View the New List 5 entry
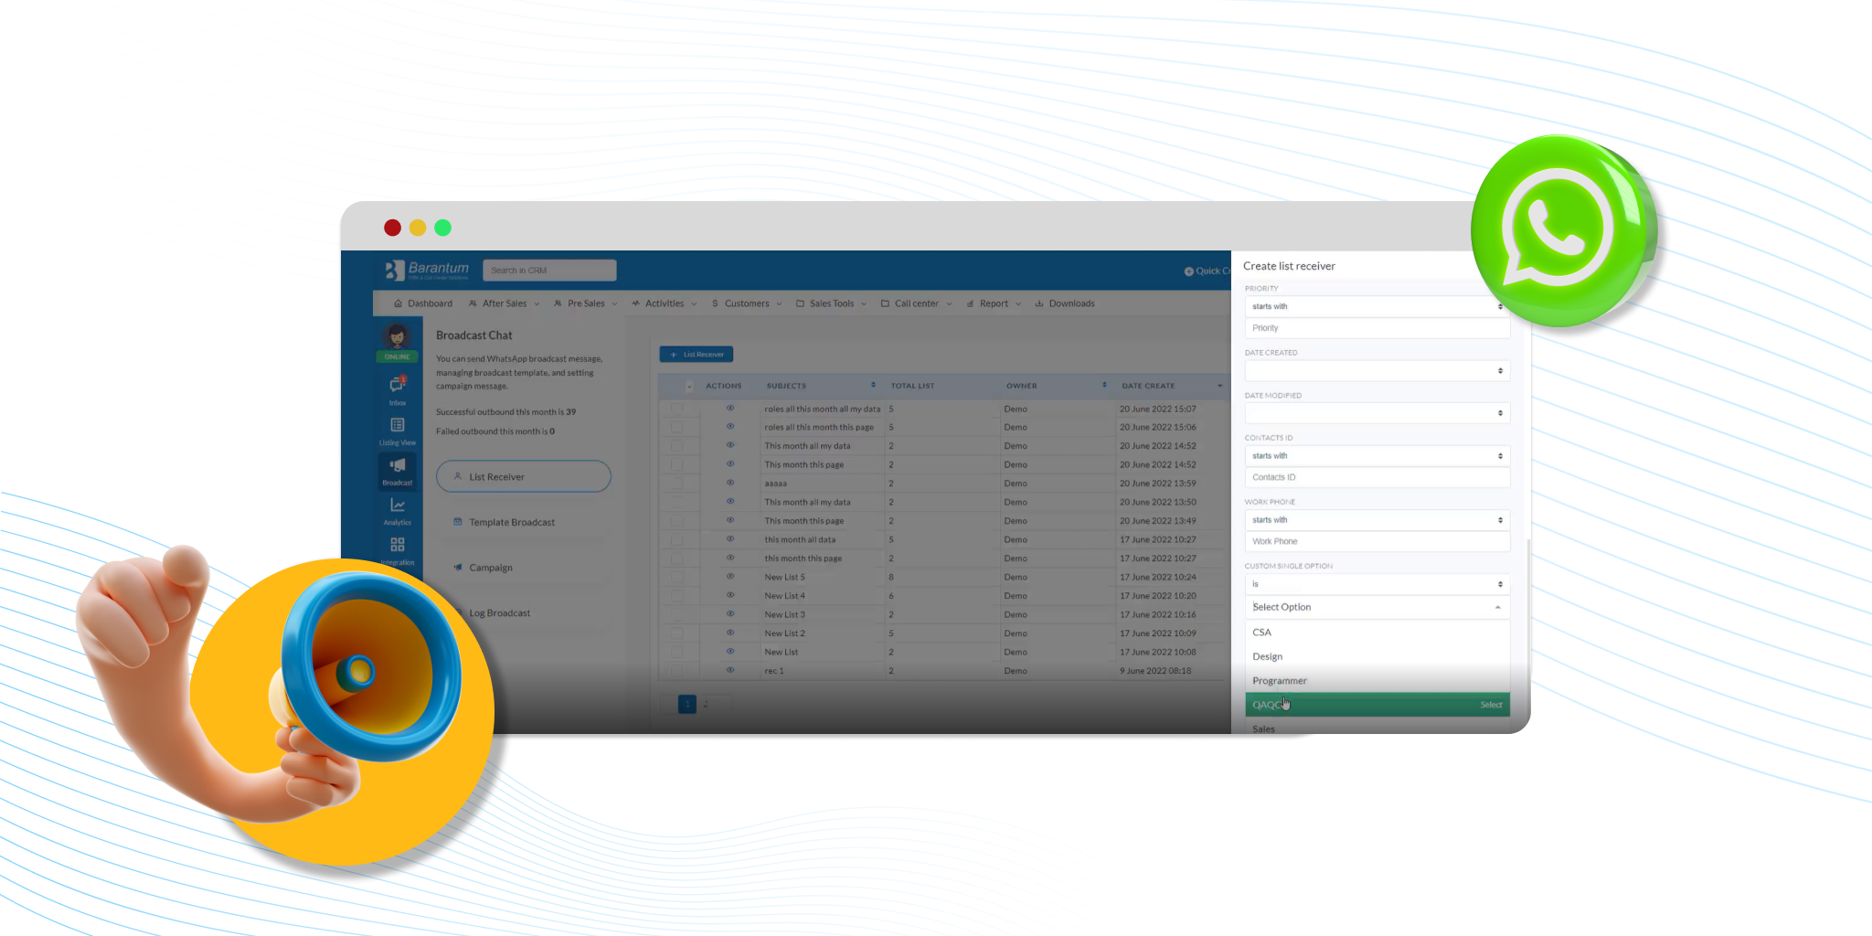Image resolution: width=1872 pixels, height=936 pixels. click(x=730, y=576)
